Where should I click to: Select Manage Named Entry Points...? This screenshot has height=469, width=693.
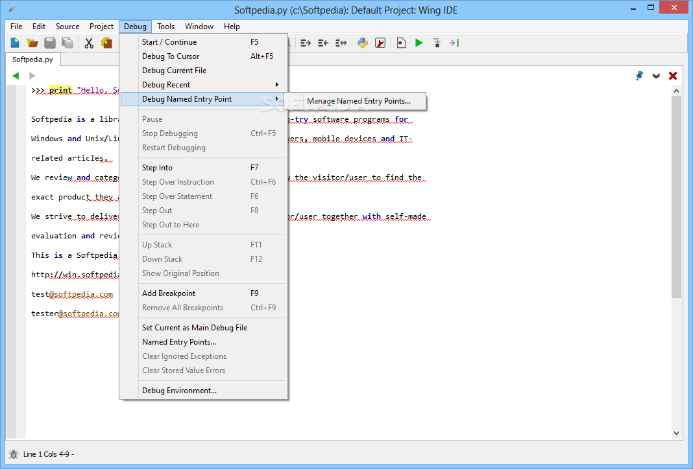[356, 101]
